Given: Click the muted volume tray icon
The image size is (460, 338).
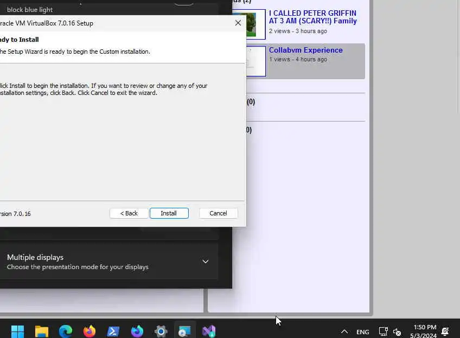Looking at the screenshot, I should (397, 332).
